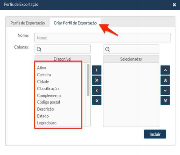Switch to Perfis de Exportação tab
The height and width of the screenshot is (155, 180).
pyautogui.click(x=28, y=23)
